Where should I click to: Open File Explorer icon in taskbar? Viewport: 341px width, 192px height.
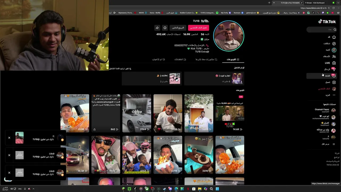(x=200, y=189)
